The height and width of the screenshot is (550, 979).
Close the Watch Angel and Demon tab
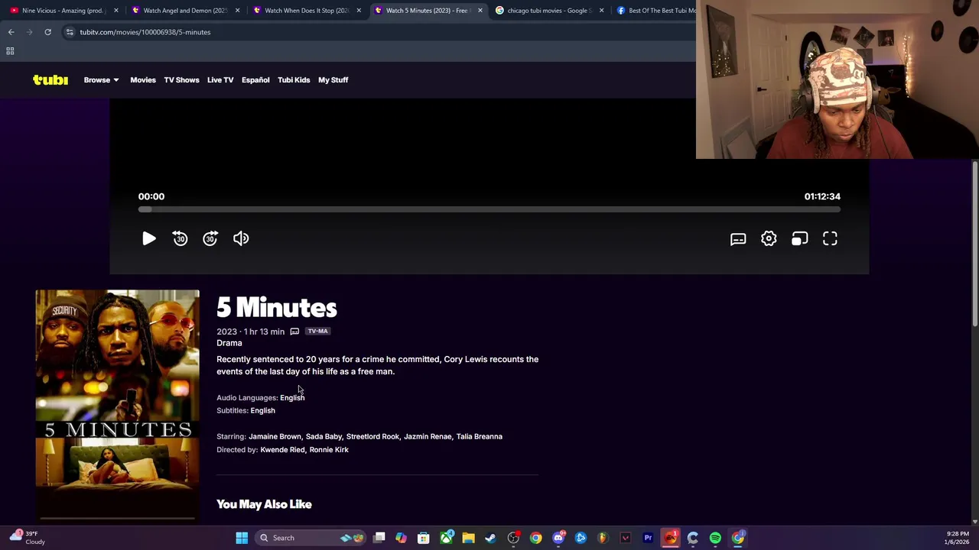[x=238, y=10]
